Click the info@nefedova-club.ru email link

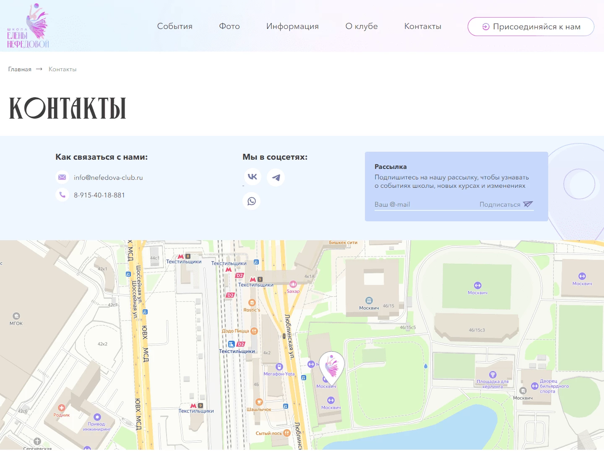point(108,177)
